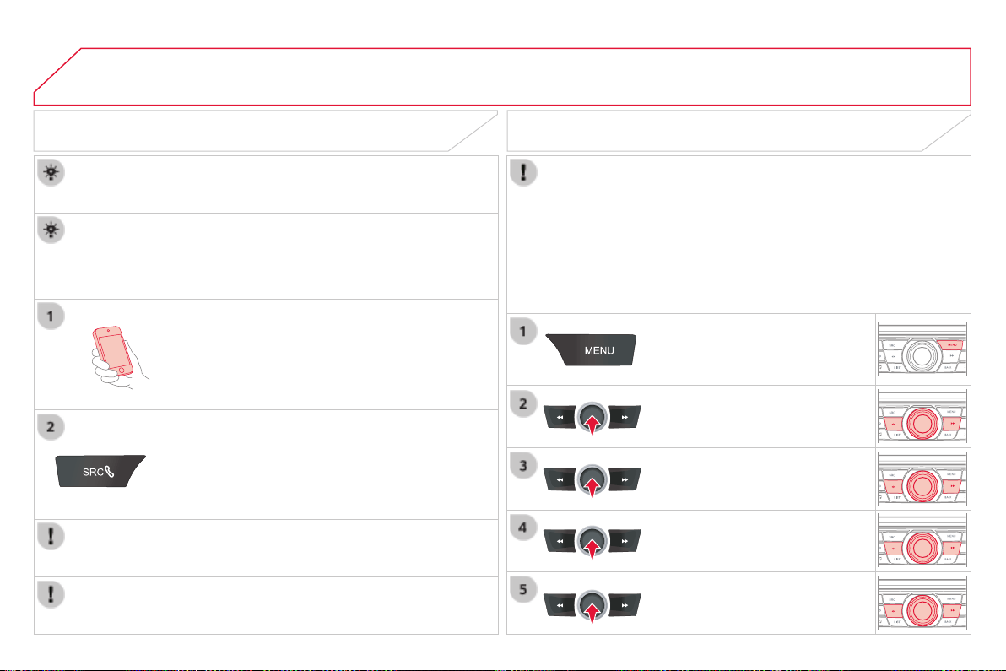Click the step 2 badge above SRC button

[x=51, y=427]
